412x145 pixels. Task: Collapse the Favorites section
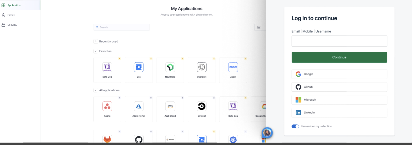pyautogui.click(x=96, y=51)
